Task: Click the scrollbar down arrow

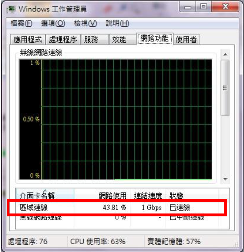Action: [x=225, y=179]
